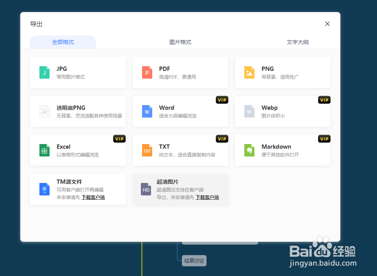Select the PNG title text
This screenshot has height=276, width=377.
(x=268, y=69)
